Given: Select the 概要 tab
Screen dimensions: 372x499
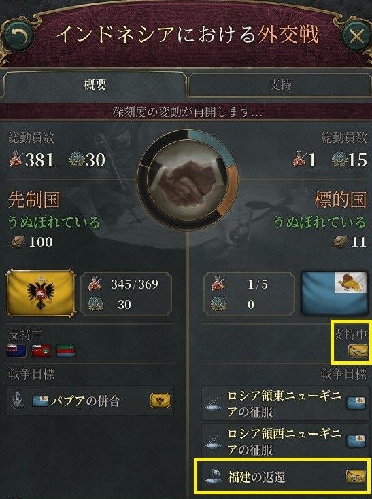Looking at the screenshot, I should [95, 85].
